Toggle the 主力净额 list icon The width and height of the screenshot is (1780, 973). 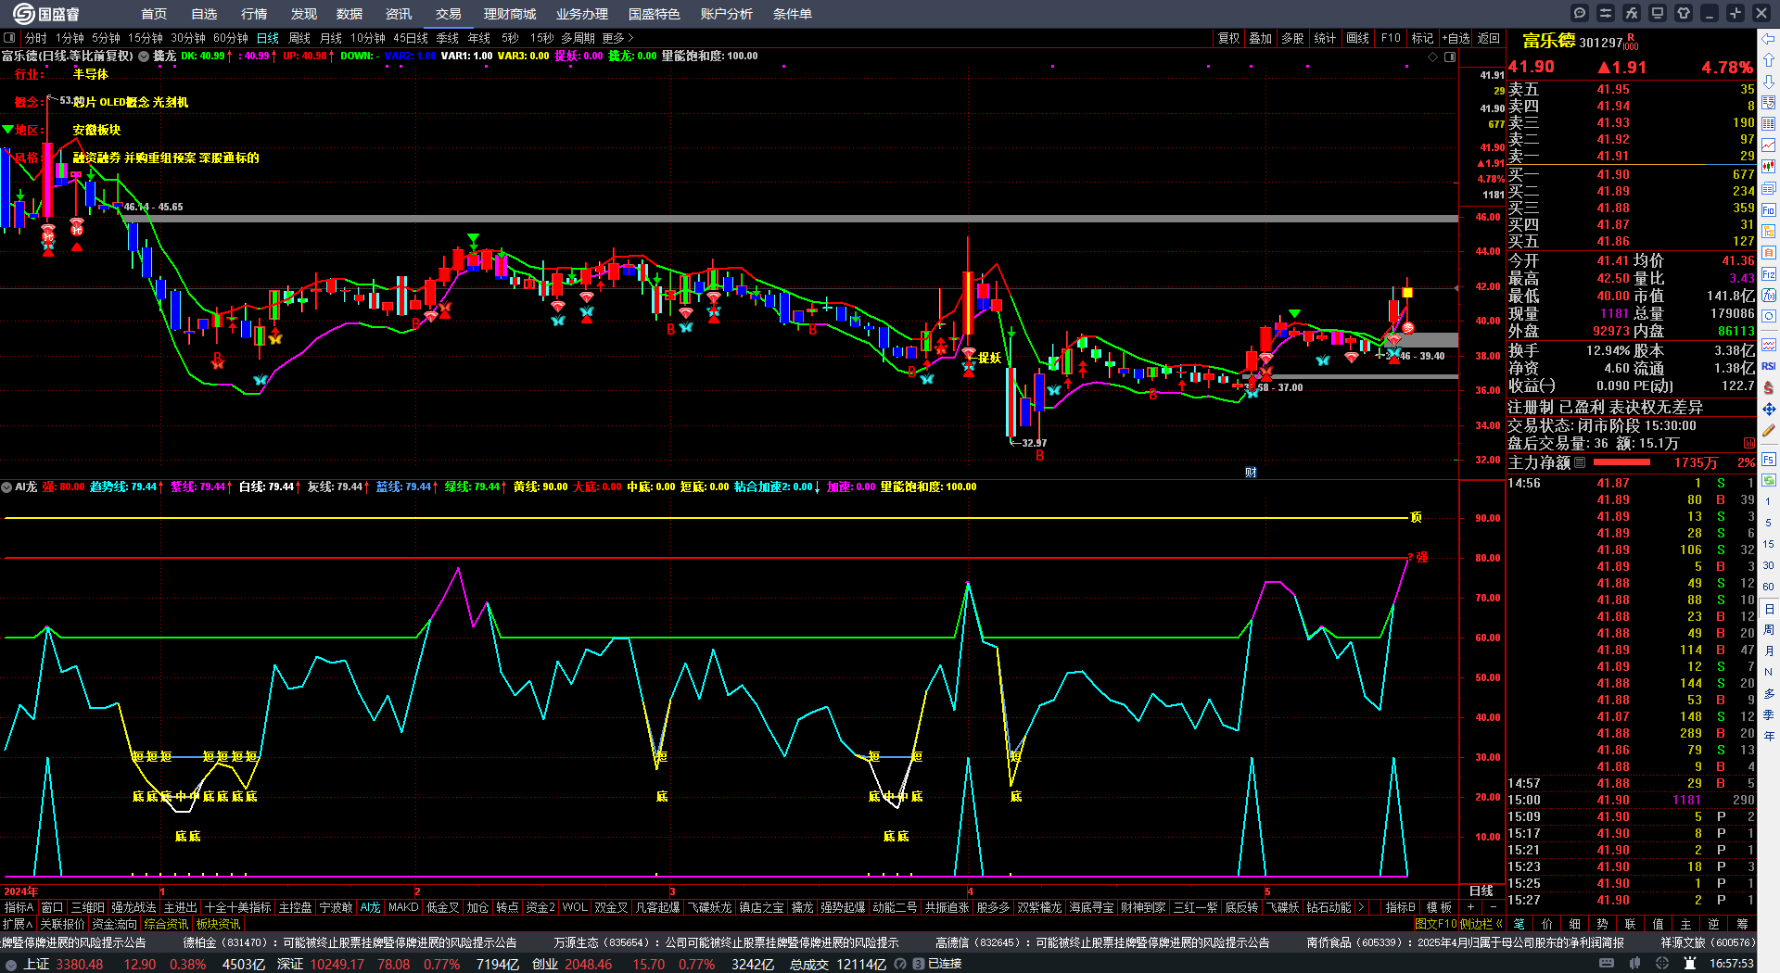point(1580,462)
